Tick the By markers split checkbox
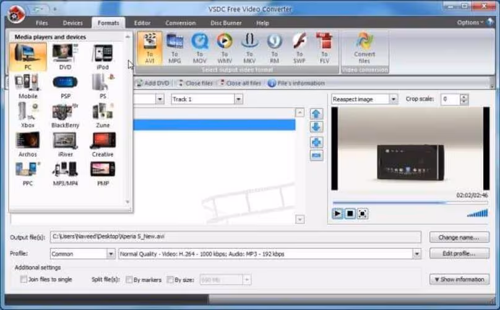The height and width of the screenshot is (310, 500). click(129, 280)
